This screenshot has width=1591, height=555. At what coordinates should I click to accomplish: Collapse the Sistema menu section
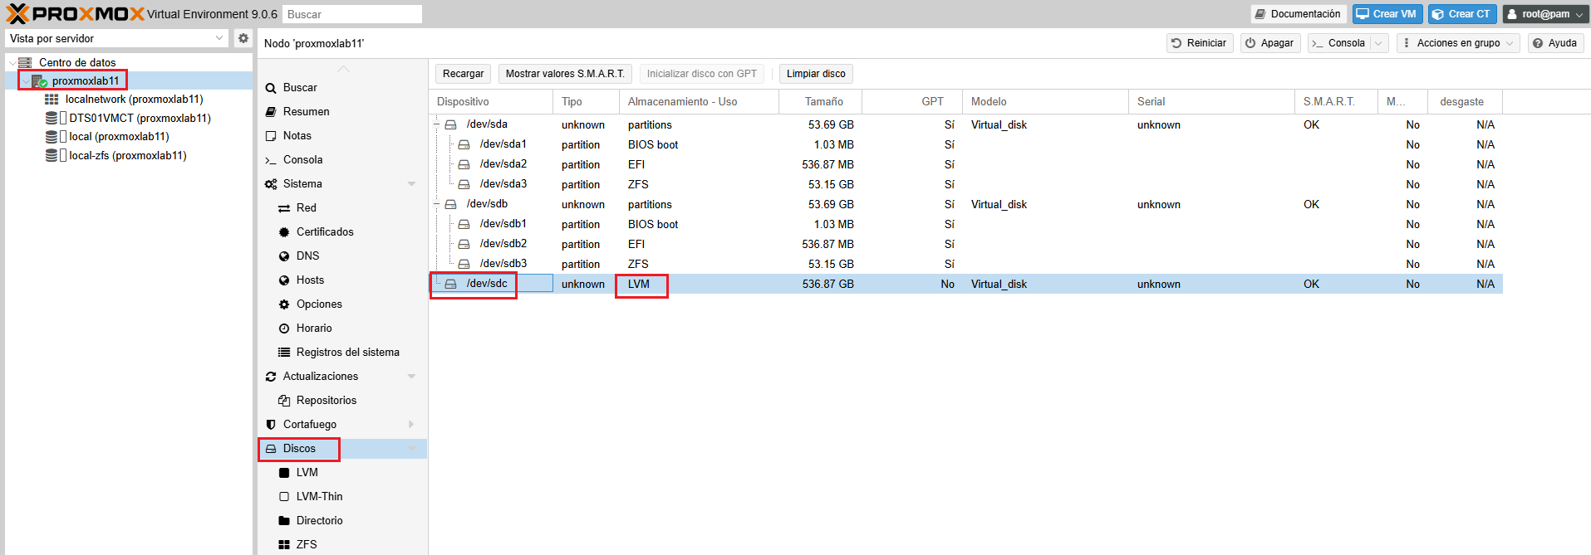click(411, 184)
